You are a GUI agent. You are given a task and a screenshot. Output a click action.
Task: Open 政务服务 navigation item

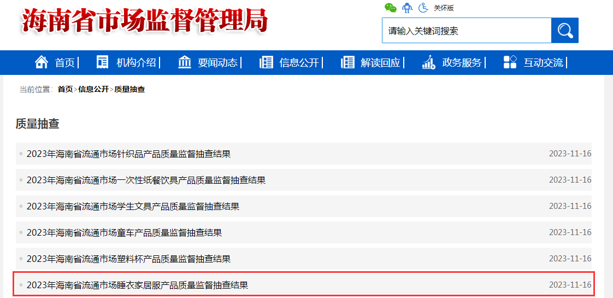point(462,62)
